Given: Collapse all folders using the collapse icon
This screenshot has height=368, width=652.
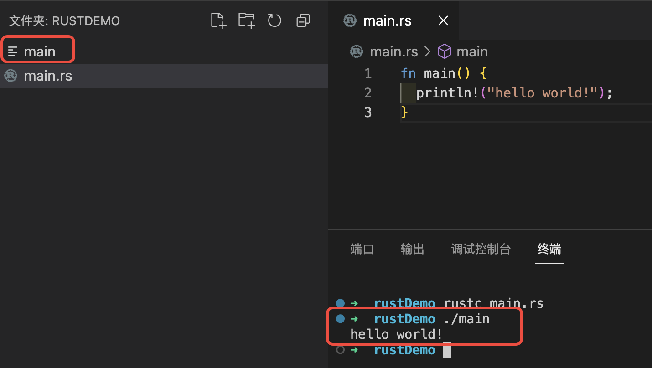Looking at the screenshot, I should [x=303, y=20].
